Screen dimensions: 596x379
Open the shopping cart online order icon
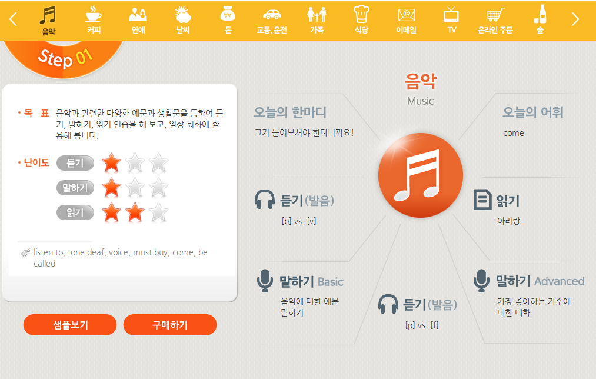coord(495,15)
